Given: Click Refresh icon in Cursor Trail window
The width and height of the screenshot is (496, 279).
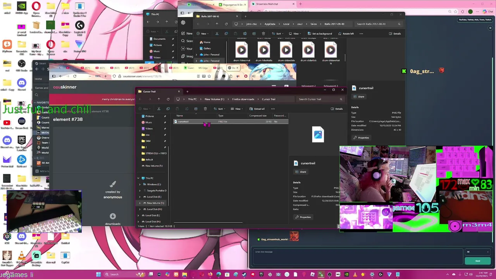Looking at the screenshot, I should tap(168, 99).
